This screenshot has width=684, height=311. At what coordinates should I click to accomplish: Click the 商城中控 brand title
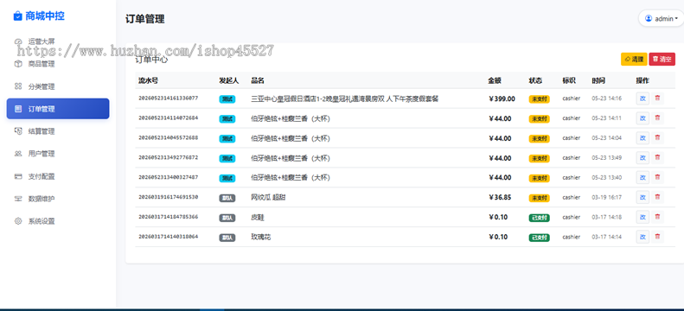45,16
